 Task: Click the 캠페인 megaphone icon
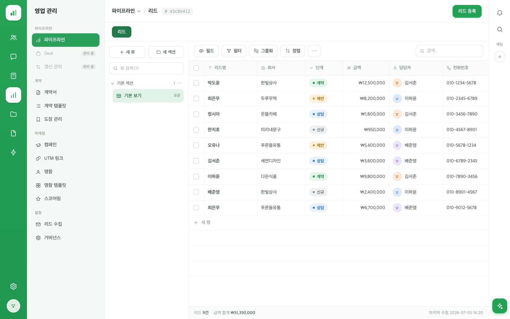(x=38, y=145)
